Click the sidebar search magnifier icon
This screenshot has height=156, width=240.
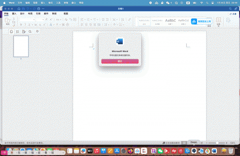point(30,32)
